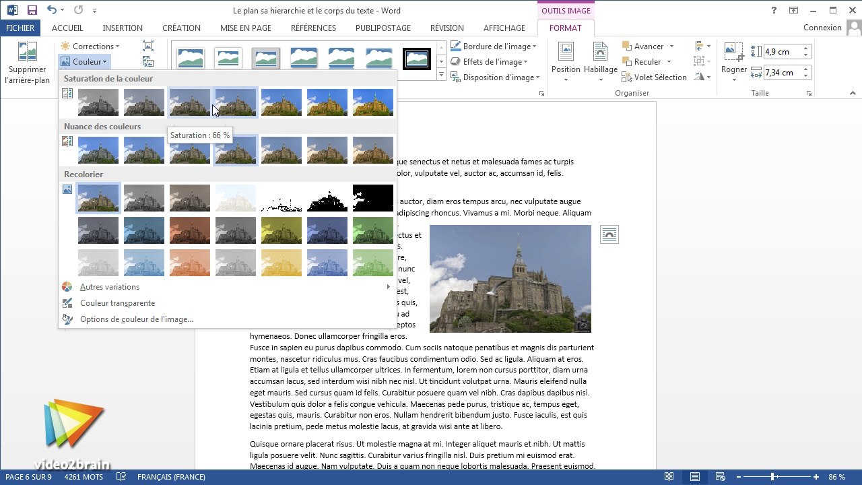The height and width of the screenshot is (485, 862).
Task: Switch to print layout view in the status bar
Action: [694, 477]
